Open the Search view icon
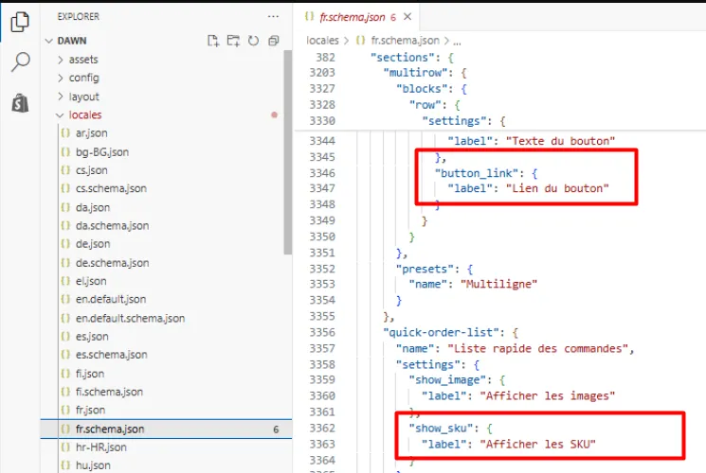The height and width of the screenshot is (473, 706). coord(20,61)
